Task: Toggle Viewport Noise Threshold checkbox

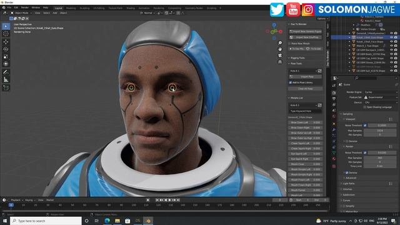Action: pos(365,125)
